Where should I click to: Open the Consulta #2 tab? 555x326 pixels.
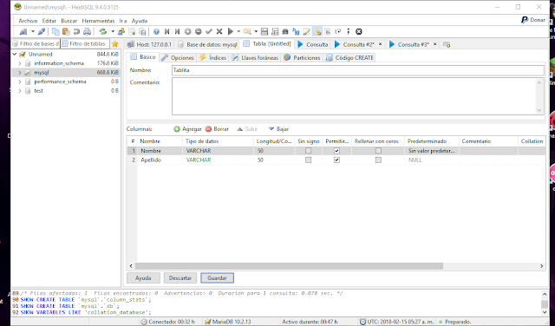[x=358, y=44]
